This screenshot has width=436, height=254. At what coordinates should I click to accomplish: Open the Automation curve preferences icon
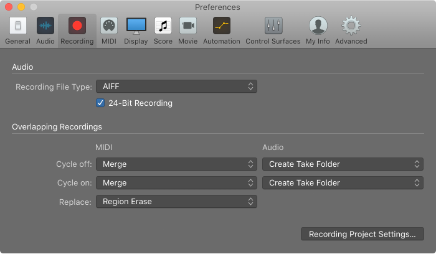222,26
